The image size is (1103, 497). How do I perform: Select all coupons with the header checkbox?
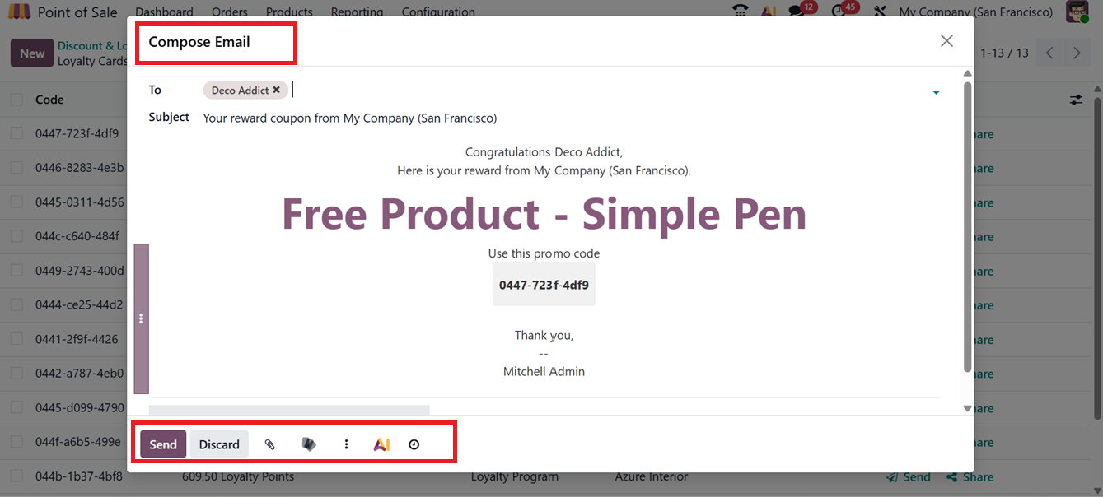pyautogui.click(x=16, y=99)
